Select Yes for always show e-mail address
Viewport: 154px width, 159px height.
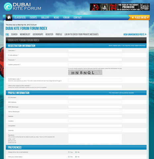(x=69, y=152)
